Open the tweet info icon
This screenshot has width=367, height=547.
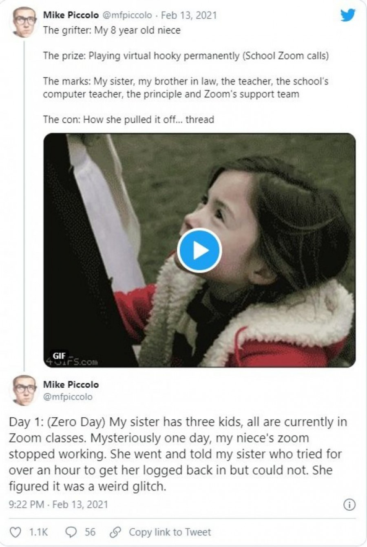(x=349, y=505)
